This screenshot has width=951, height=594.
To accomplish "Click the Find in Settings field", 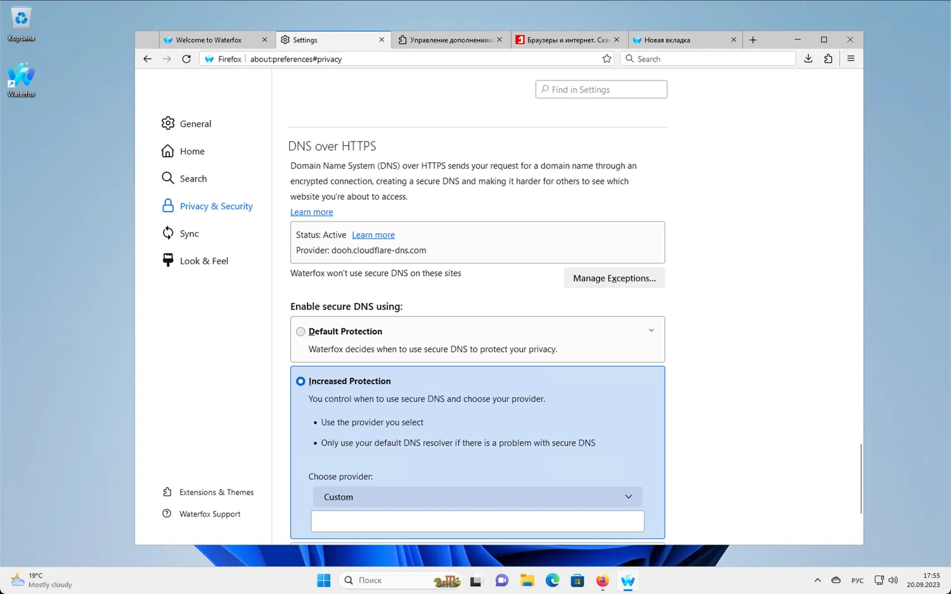I will point(601,89).
